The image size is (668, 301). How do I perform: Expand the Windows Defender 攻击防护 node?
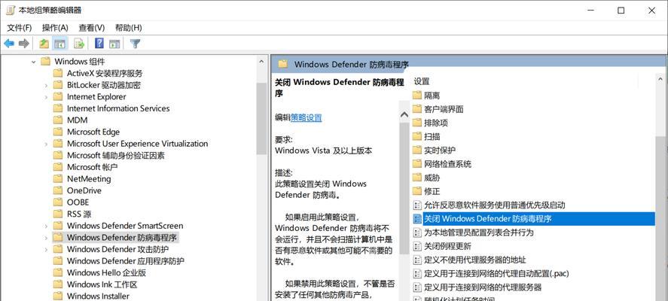(46, 249)
